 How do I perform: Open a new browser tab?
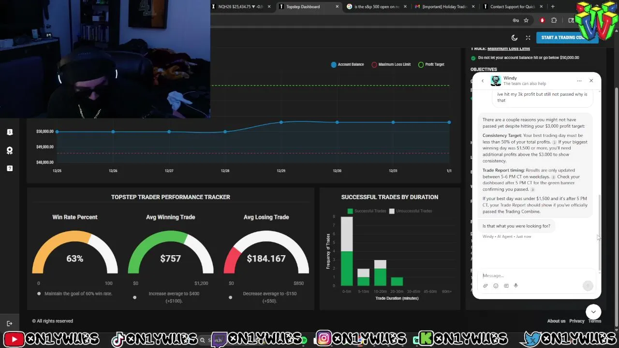553,7
